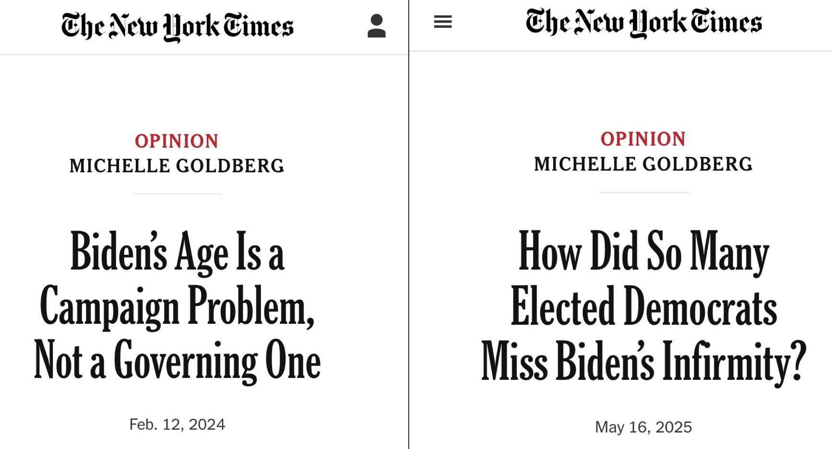Image resolution: width=832 pixels, height=449 pixels.
Task: Open the left OPINION section label
Action: click(x=177, y=141)
